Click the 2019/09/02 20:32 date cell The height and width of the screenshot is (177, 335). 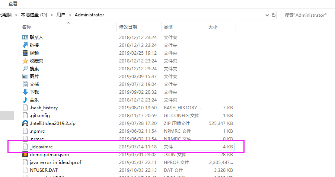[138, 92]
